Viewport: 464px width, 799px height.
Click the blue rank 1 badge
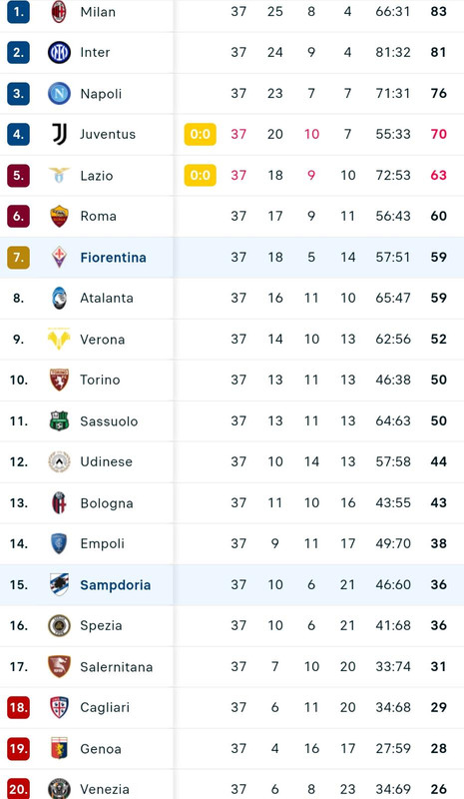[x=18, y=11]
